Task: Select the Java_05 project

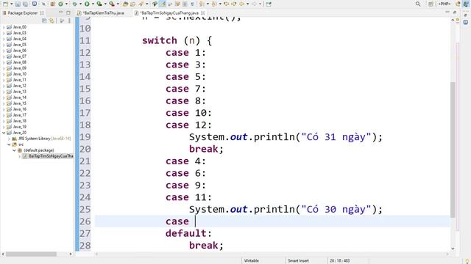Action: (20, 45)
